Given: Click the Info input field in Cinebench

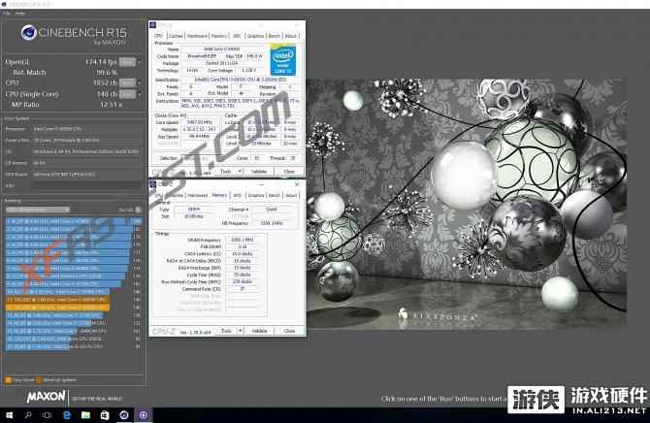Looking at the screenshot, I should 86,185.
